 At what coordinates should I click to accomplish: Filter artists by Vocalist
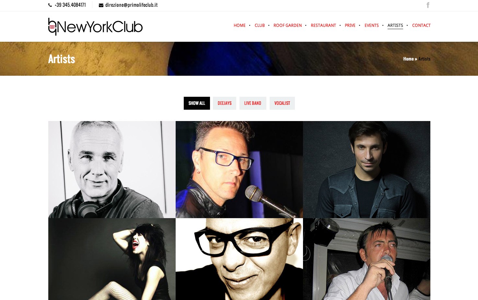[x=282, y=103]
